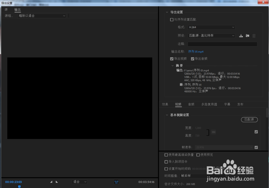Open the source scaling dropdown 缩放以适合

(42, 16)
